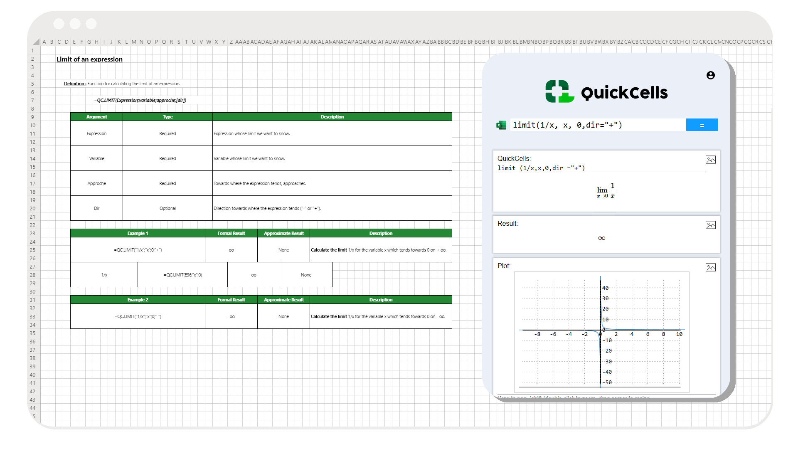The width and height of the screenshot is (798, 449).
Task: Click the rendered limit formula preview
Action: [606, 190]
